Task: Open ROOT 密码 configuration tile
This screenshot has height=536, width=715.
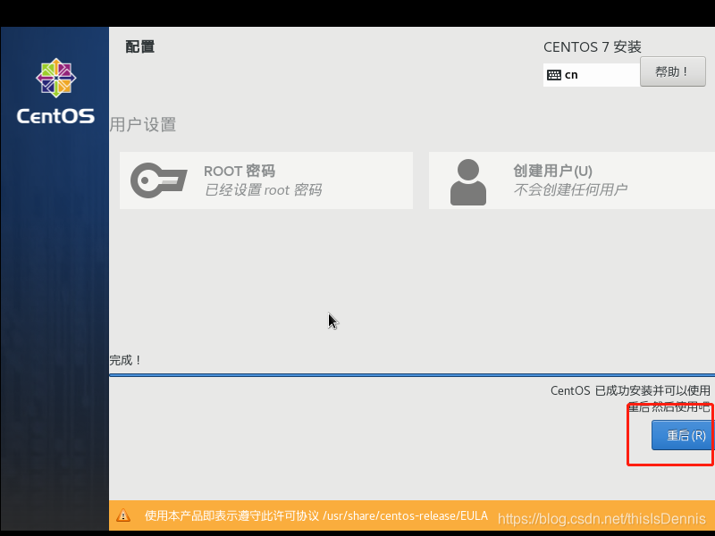Action: (x=265, y=180)
